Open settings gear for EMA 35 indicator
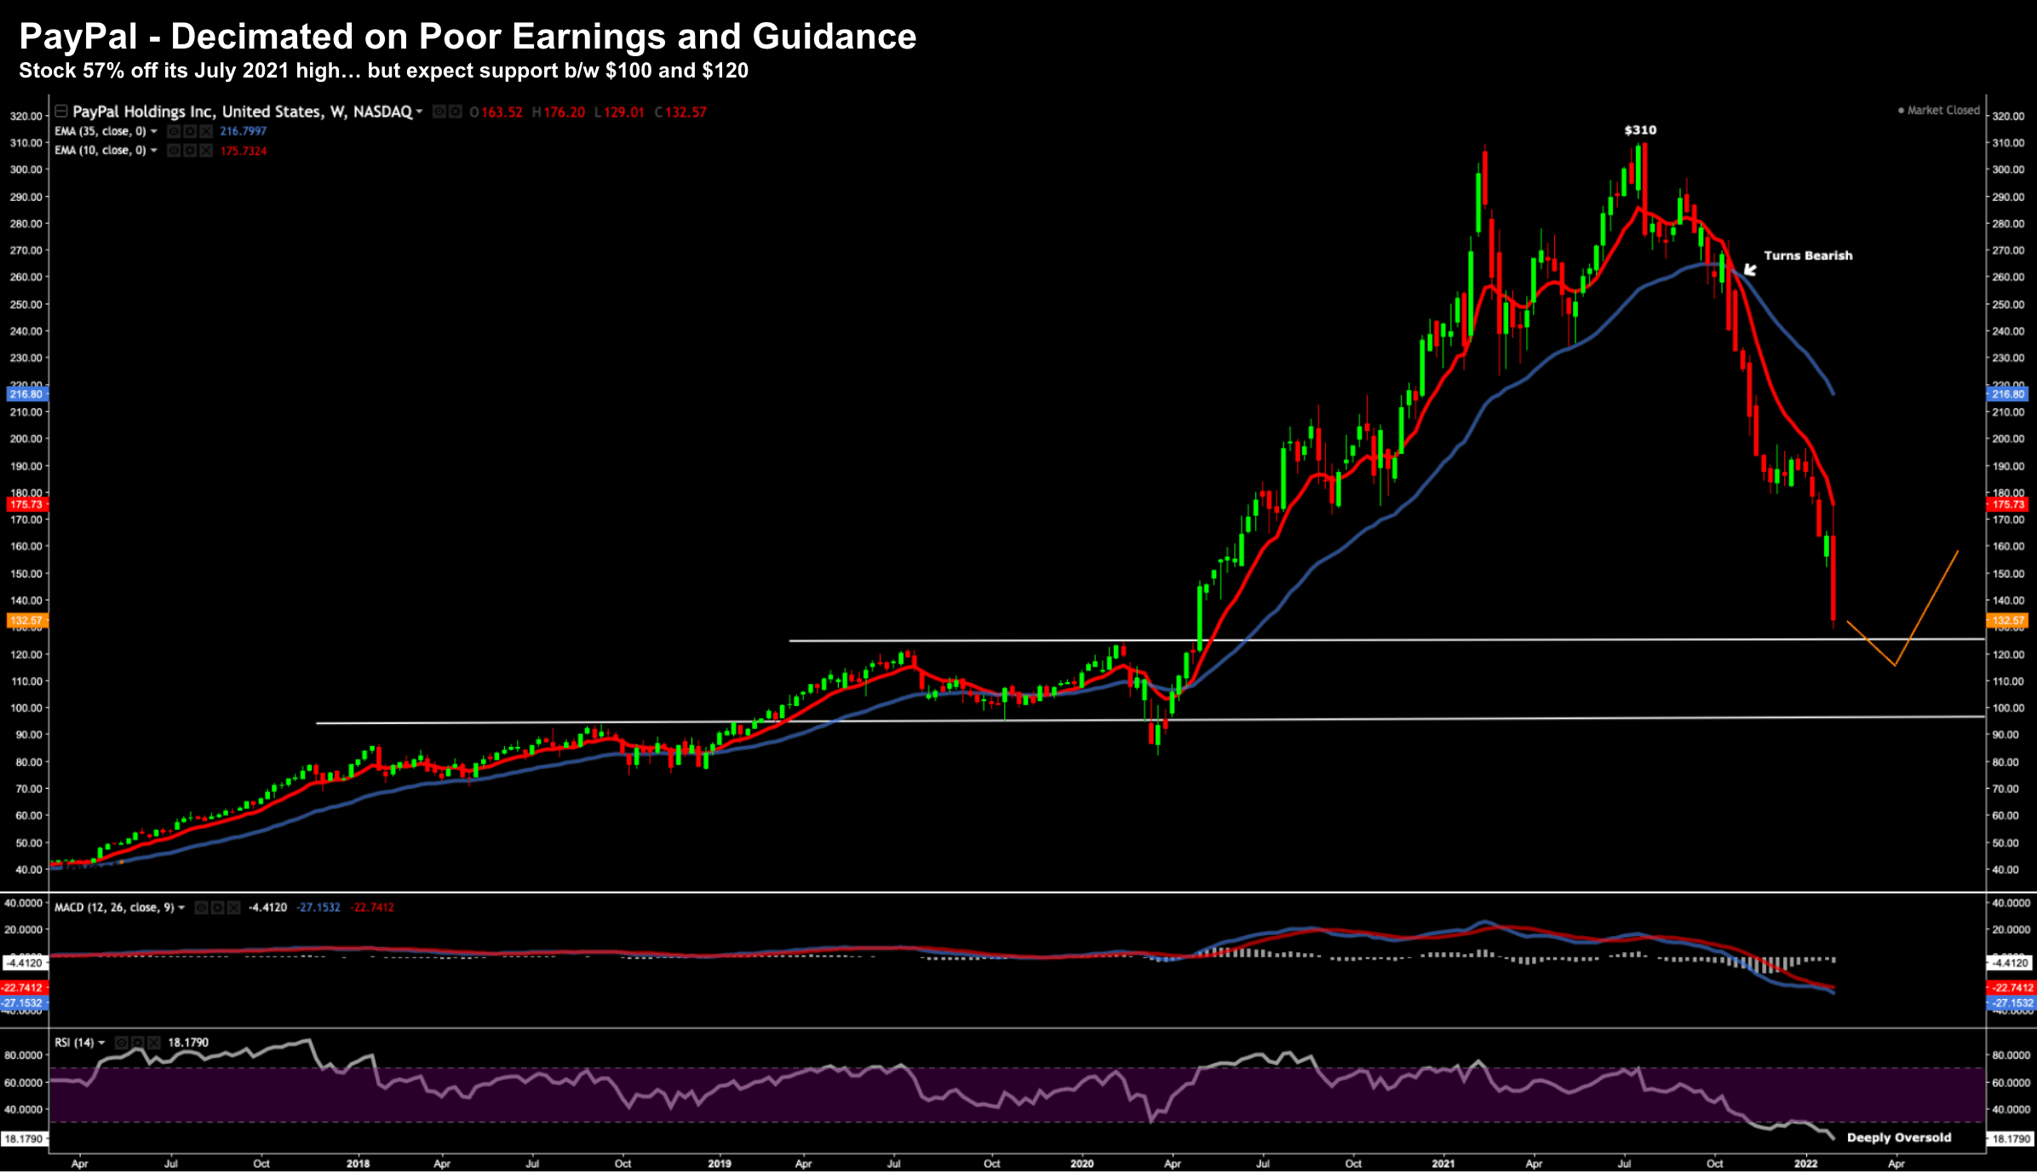 tap(190, 131)
